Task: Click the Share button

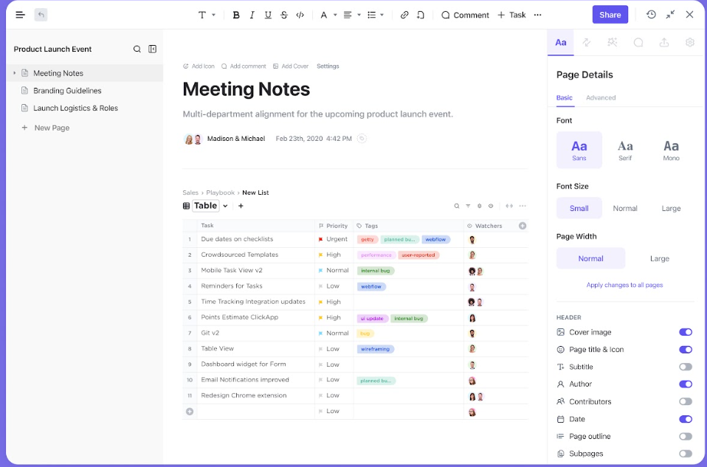Action: (x=610, y=15)
